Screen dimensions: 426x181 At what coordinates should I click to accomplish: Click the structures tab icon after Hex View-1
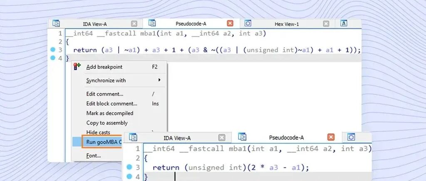344,24
